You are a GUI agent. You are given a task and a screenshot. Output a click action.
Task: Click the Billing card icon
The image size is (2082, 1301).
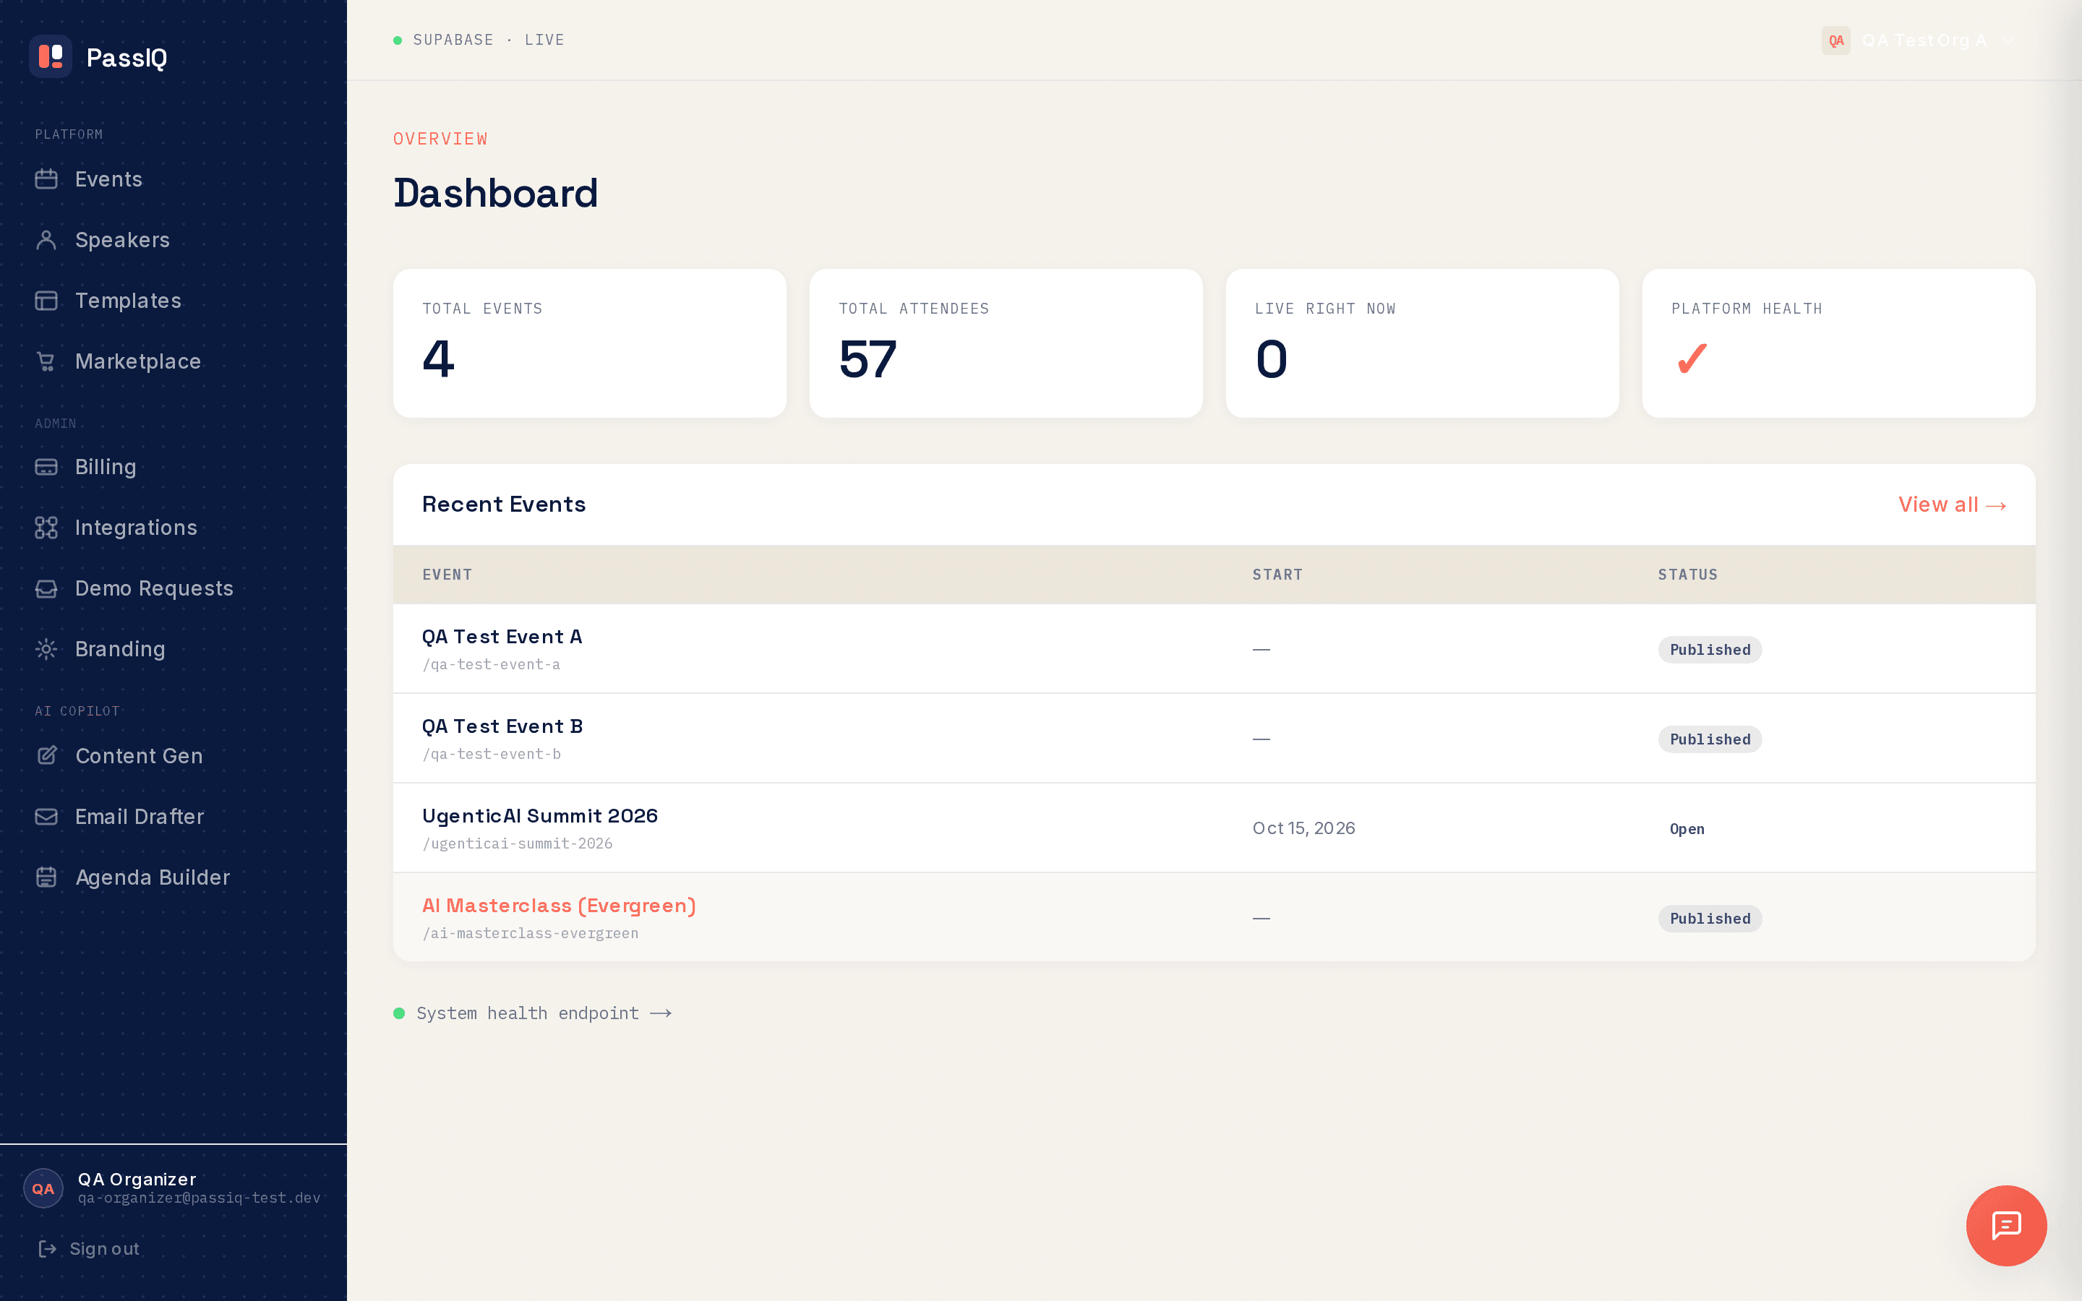(46, 467)
